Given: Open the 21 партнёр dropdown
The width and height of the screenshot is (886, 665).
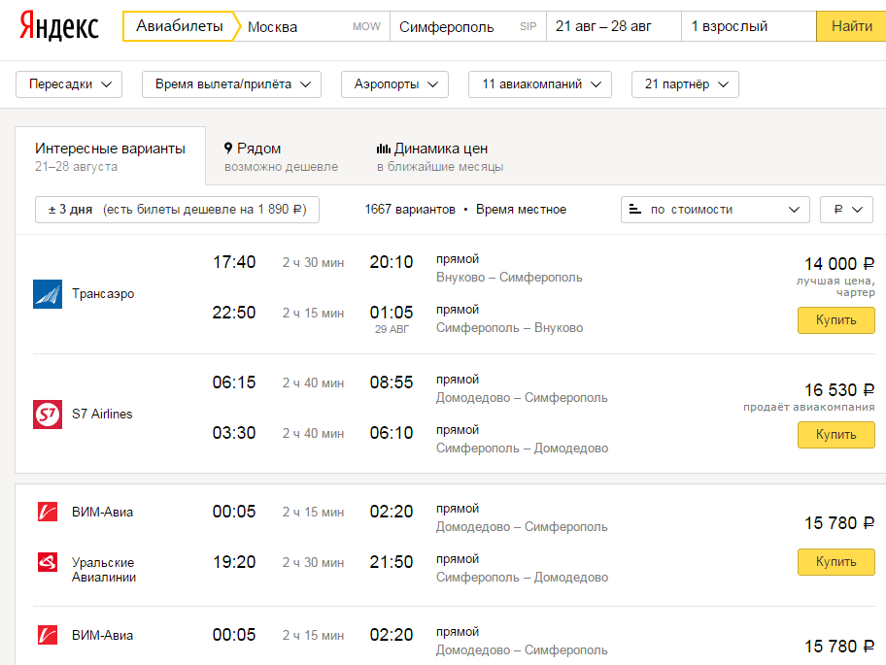Looking at the screenshot, I should pos(684,84).
